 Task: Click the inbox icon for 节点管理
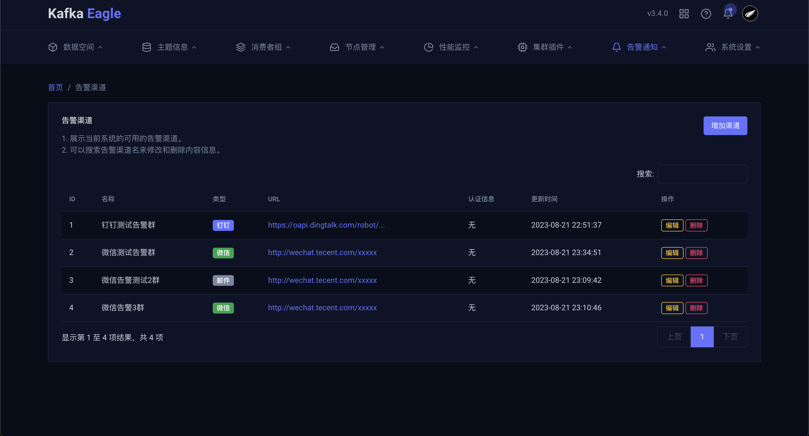(x=334, y=47)
